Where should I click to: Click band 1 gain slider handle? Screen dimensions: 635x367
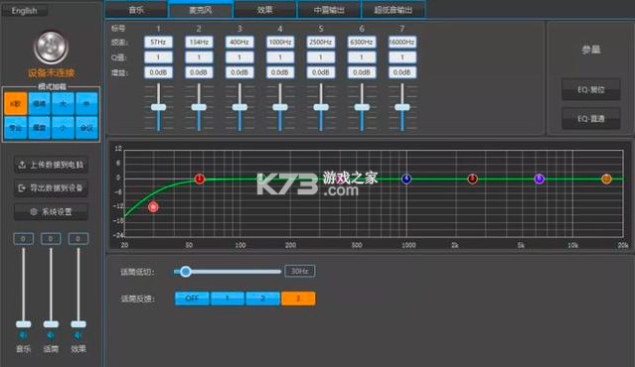click(x=158, y=107)
